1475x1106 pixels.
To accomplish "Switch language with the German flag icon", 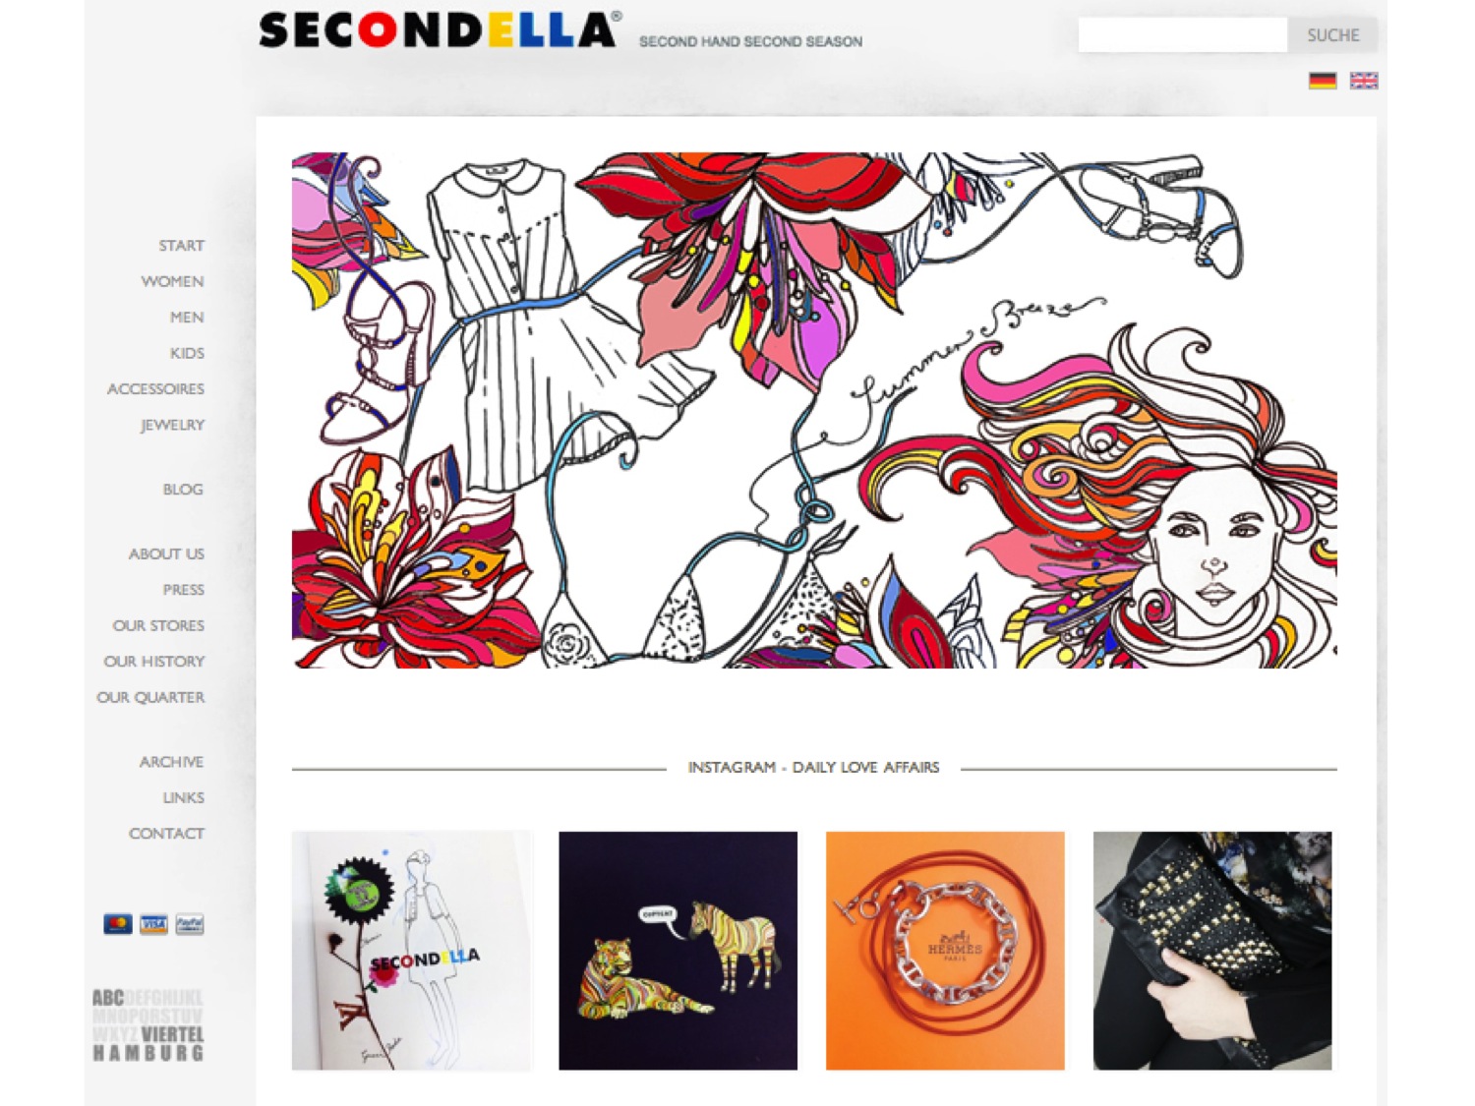I will [x=1323, y=81].
